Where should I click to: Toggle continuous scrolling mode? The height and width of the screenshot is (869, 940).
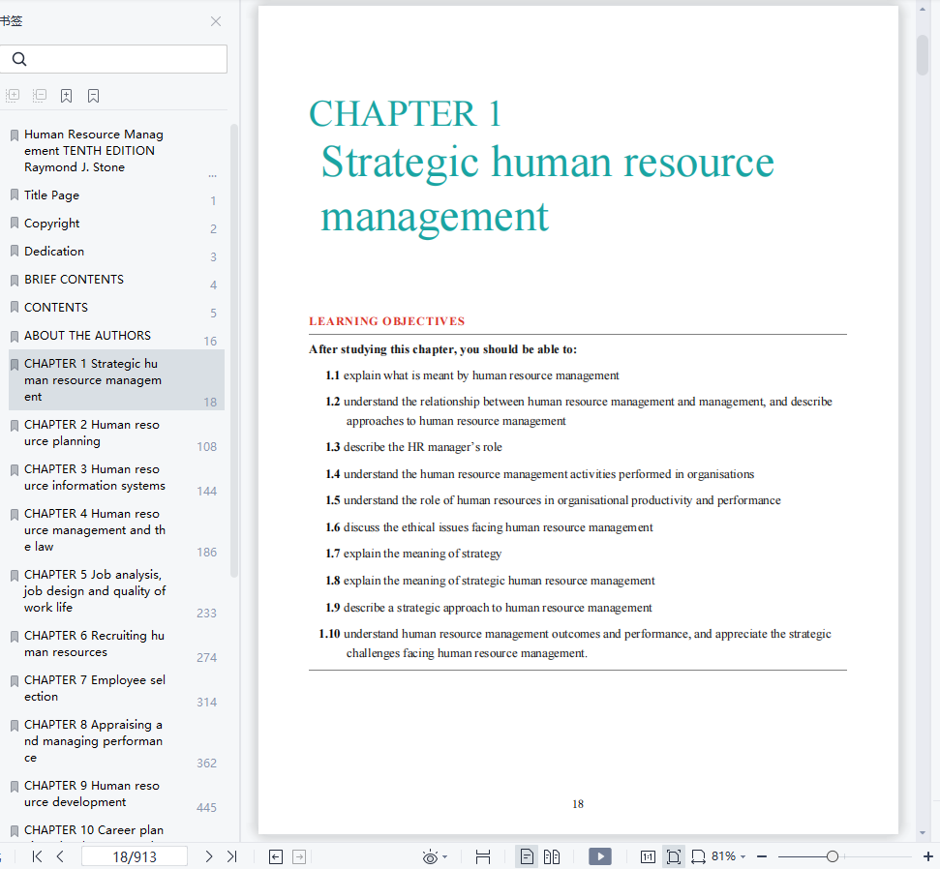(x=483, y=857)
